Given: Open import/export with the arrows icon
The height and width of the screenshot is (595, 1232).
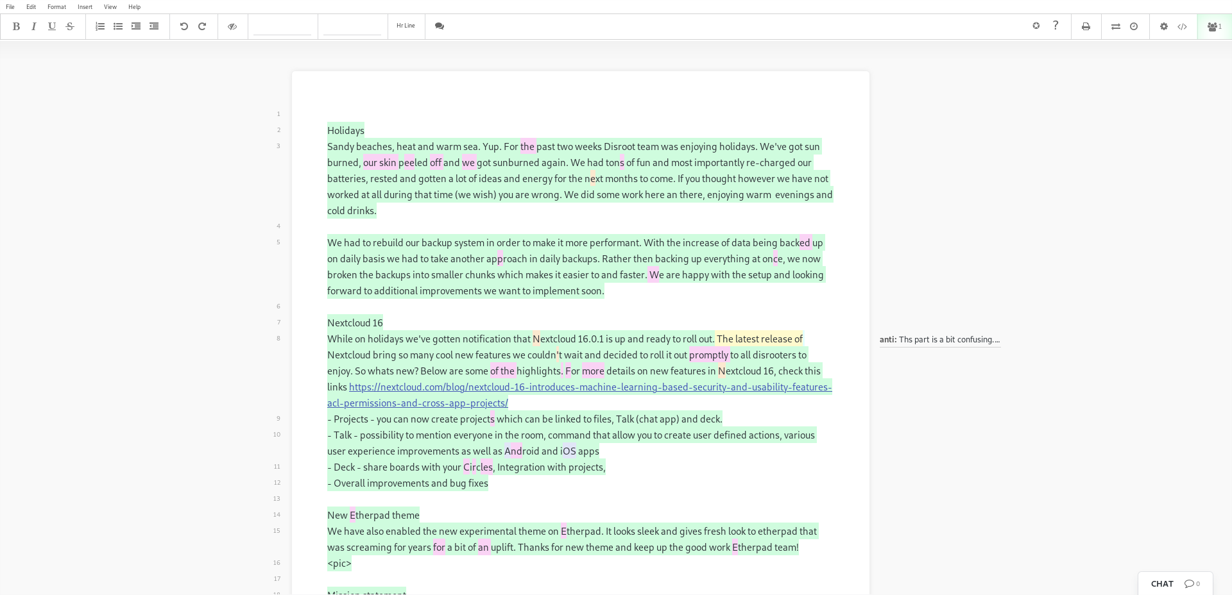Looking at the screenshot, I should [1116, 26].
